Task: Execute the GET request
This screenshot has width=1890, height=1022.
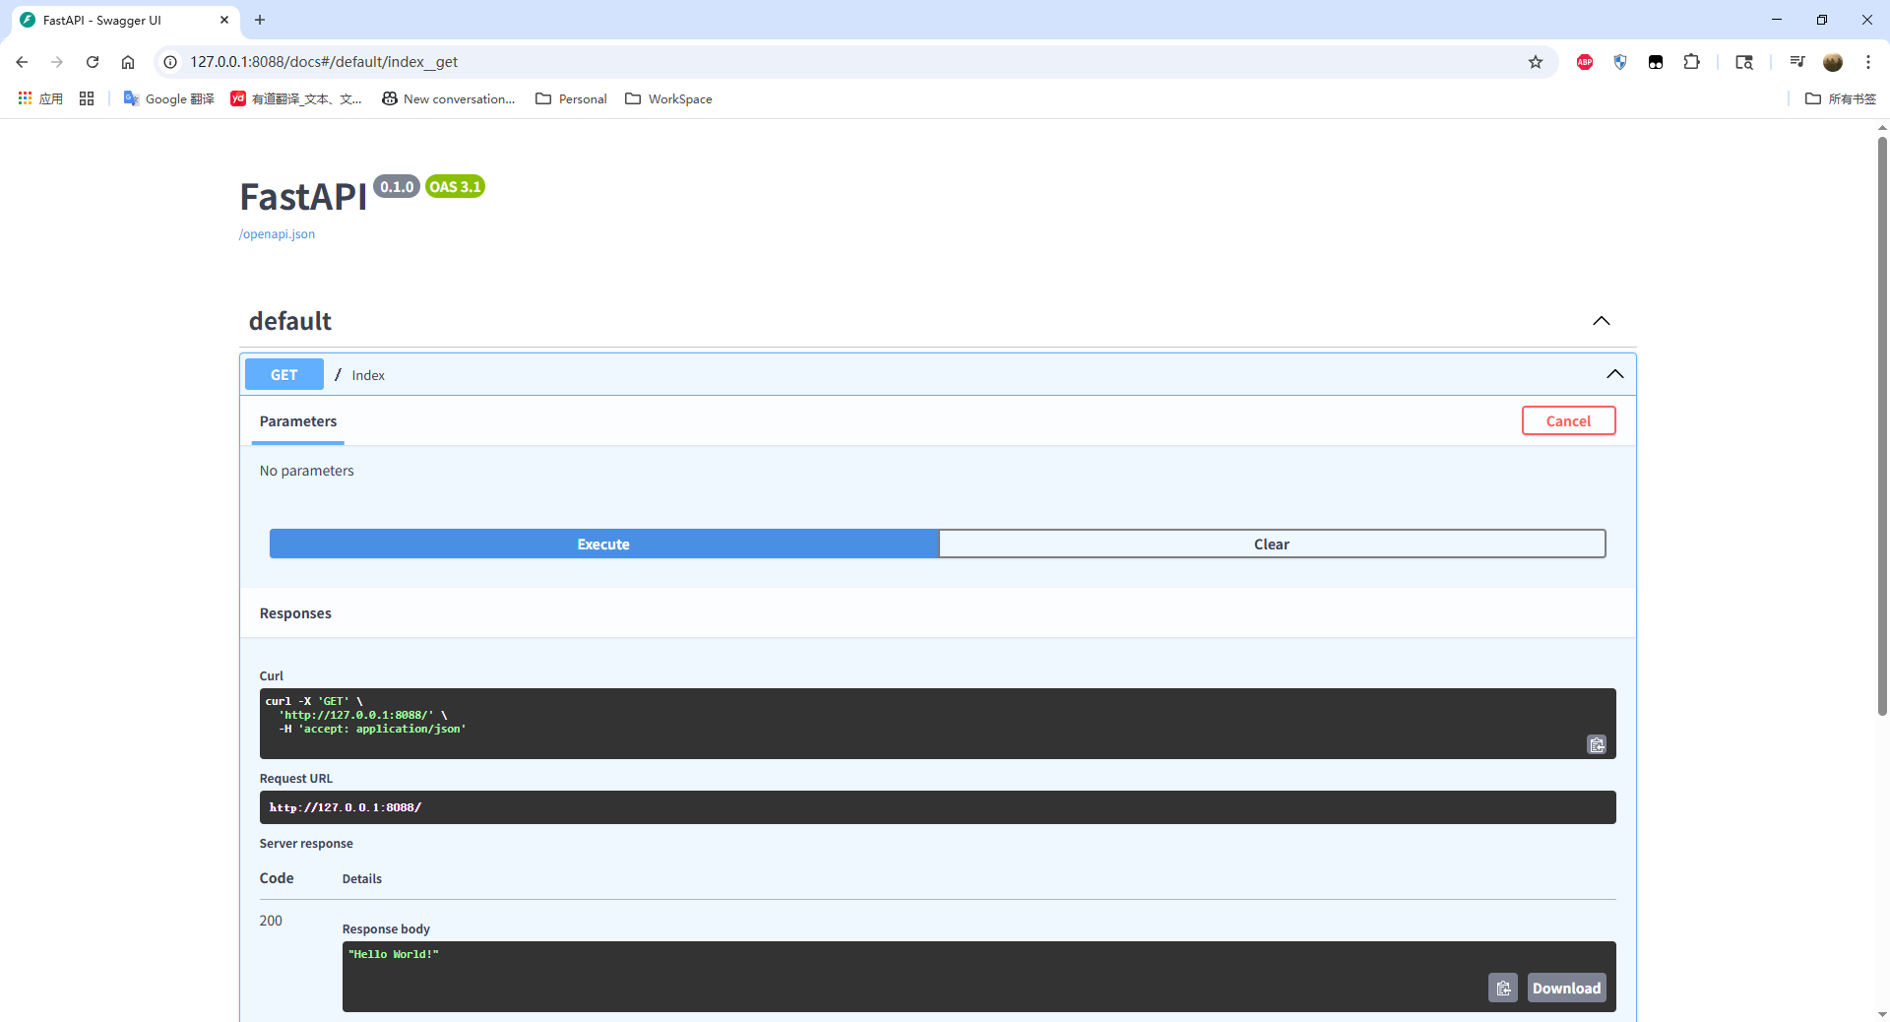Action: click(x=603, y=543)
